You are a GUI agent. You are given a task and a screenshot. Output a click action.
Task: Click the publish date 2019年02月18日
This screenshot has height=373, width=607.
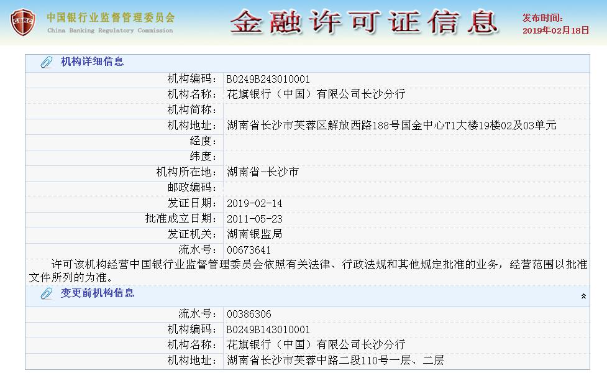(556, 30)
